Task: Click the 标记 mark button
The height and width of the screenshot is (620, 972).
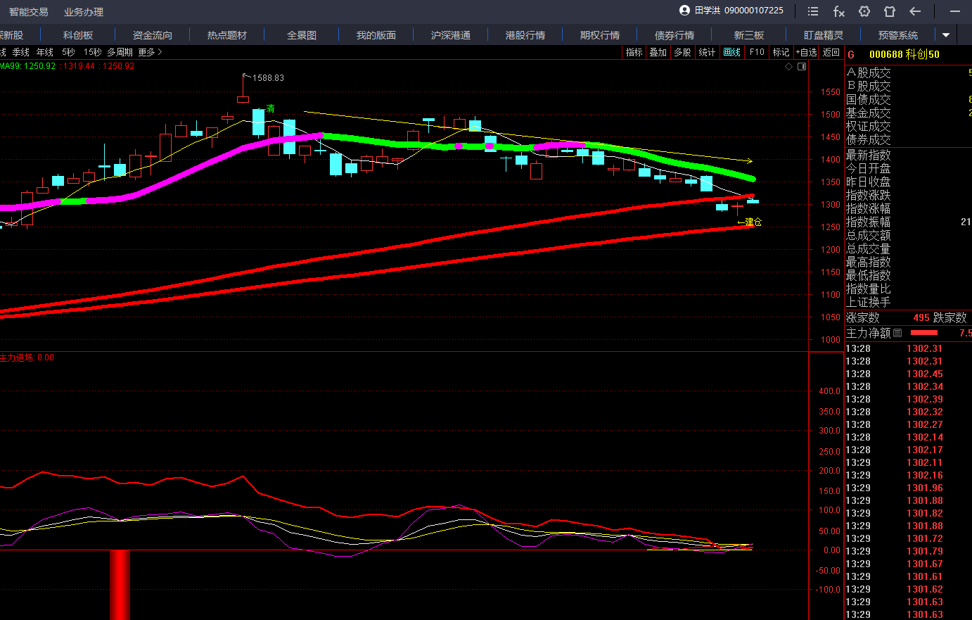Action: coord(781,52)
